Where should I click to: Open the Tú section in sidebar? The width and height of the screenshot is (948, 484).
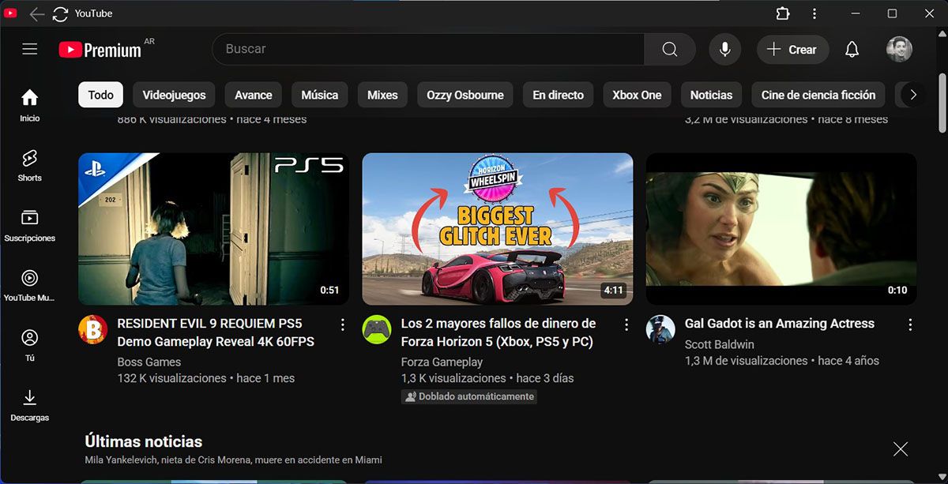30,345
